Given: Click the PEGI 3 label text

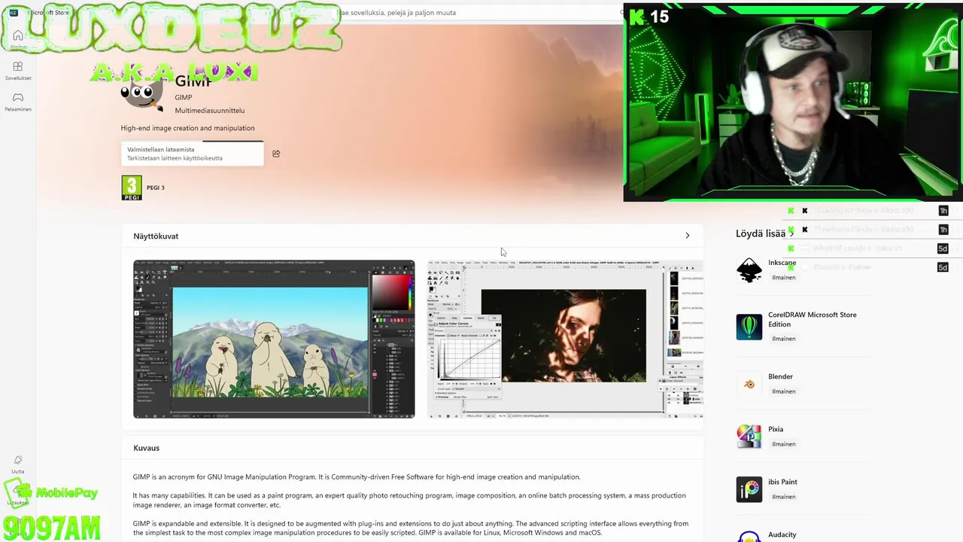Looking at the screenshot, I should coord(156,187).
